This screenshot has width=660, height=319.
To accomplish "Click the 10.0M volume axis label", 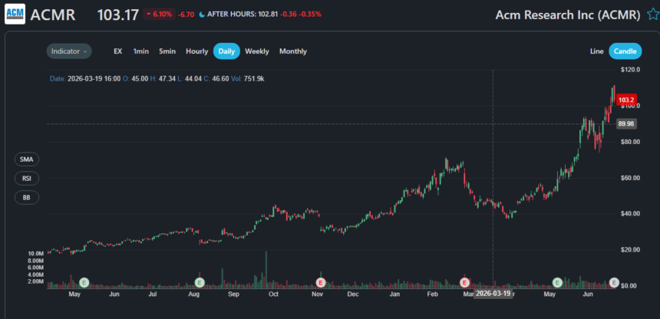I will 35,254.
